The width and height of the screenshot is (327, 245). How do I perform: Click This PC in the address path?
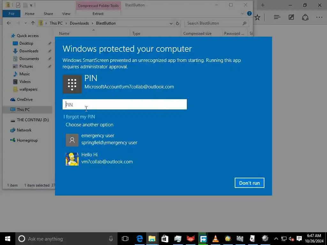56,23
